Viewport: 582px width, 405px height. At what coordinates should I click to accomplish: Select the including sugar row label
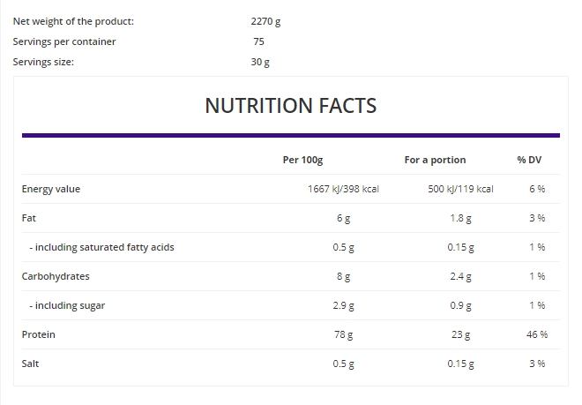point(67,305)
